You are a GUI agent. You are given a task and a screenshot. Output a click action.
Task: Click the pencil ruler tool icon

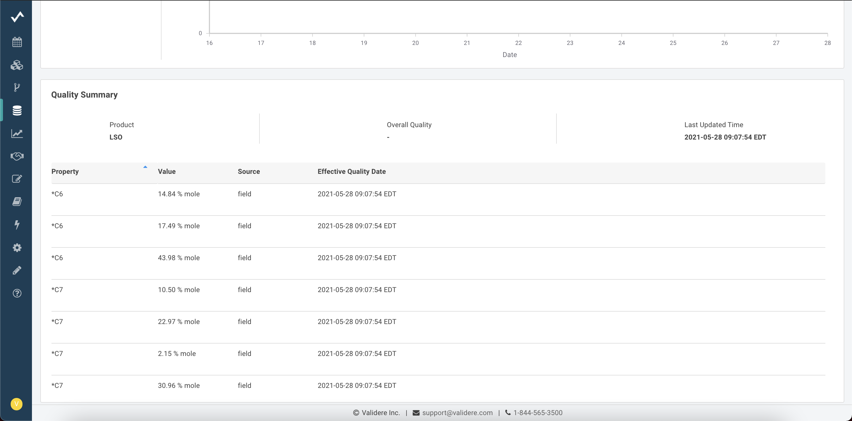(x=17, y=270)
